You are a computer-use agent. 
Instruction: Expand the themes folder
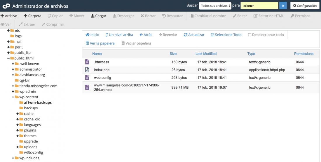point(18,136)
